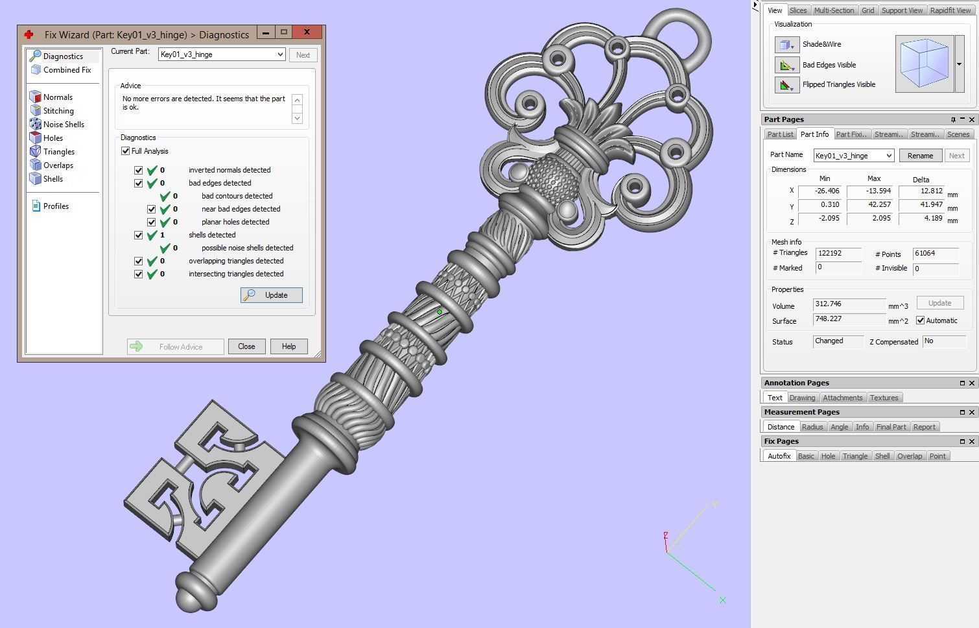Click the Update diagnostics button
This screenshot has height=628, width=979.
pos(271,295)
